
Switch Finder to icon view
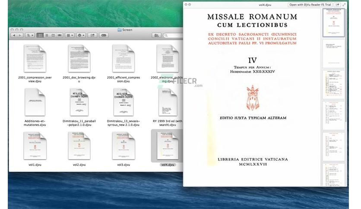pos(40,35)
